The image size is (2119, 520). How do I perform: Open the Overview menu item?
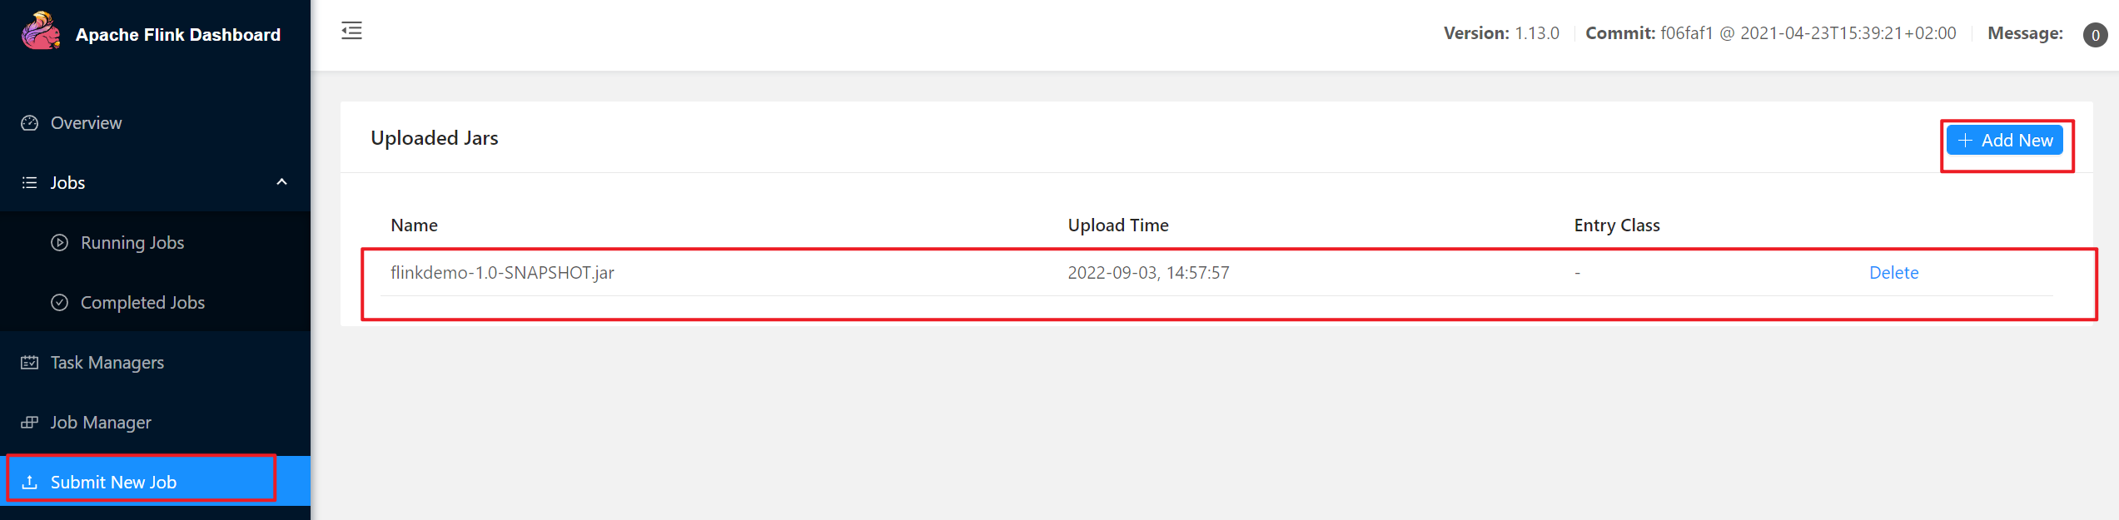[x=86, y=123]
